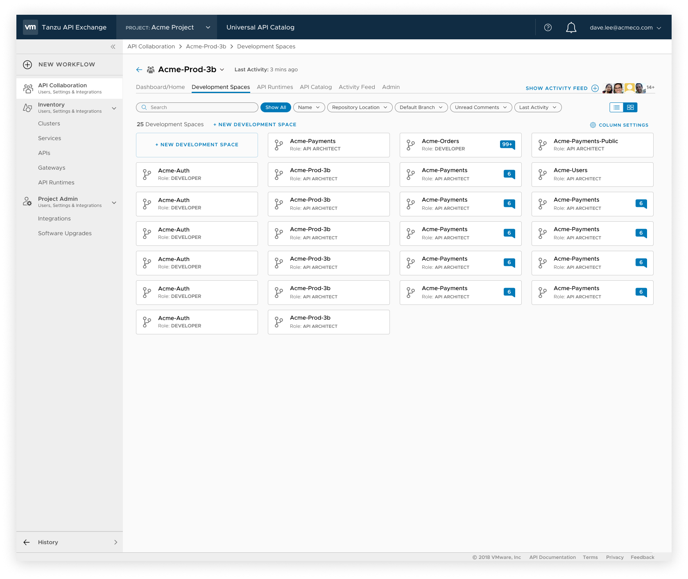688x579 pixels.
Task: Go to the Admin tab
Action: pos(391,87)
